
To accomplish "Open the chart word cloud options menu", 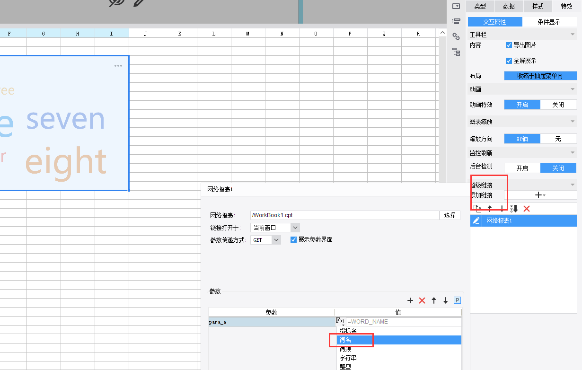I will click(118, 66).
